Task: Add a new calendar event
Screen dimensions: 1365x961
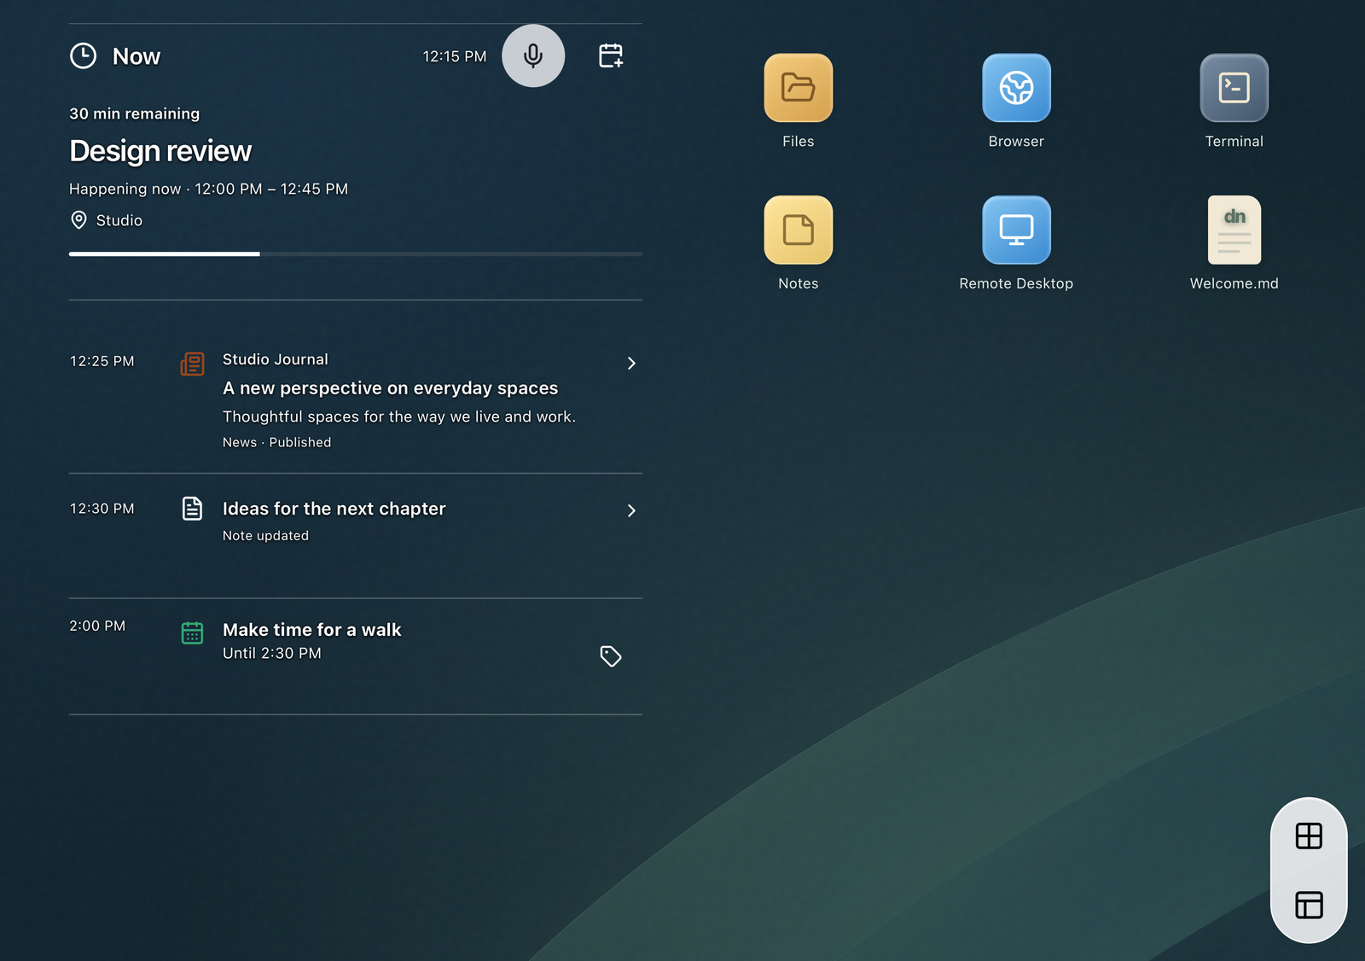Action: pos(611,55)
